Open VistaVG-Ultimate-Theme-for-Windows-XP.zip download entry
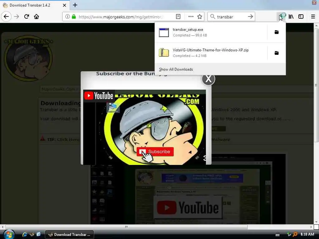The width and height of the screenshot is (319, 239). pos(211,53)
